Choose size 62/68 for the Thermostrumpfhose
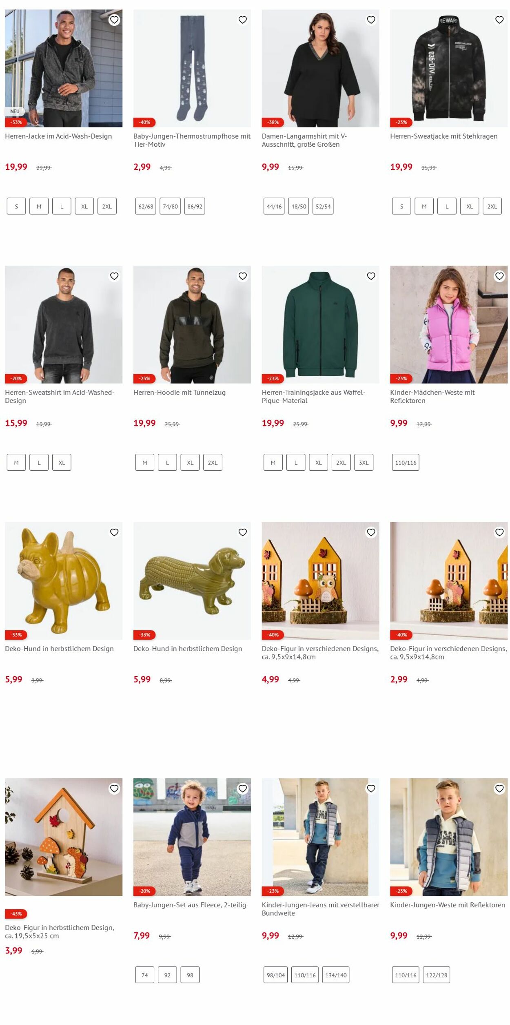Screen dimensions: 510x1025 [146, 206]
